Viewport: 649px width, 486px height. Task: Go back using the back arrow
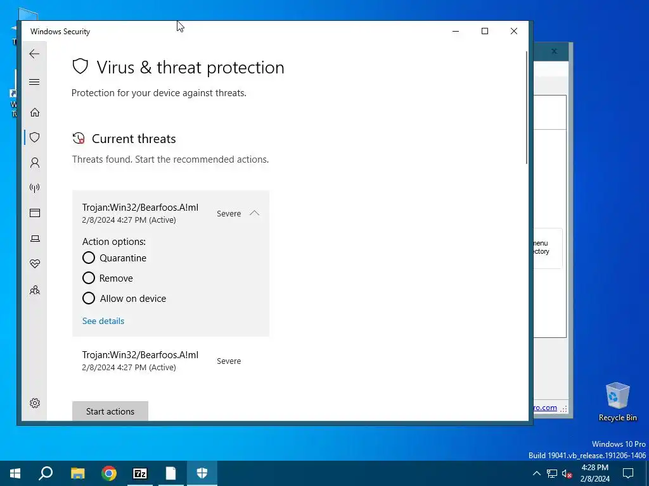point(34,54)
